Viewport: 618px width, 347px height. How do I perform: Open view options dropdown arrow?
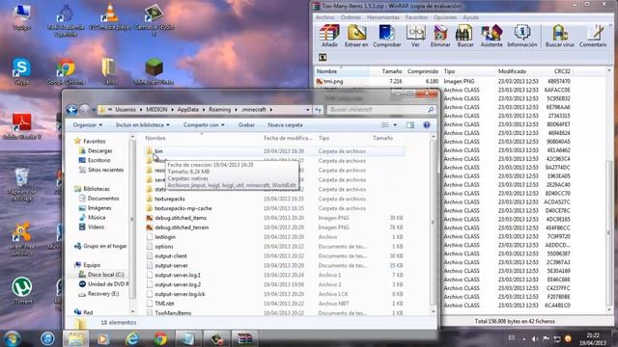click(395, 125)
